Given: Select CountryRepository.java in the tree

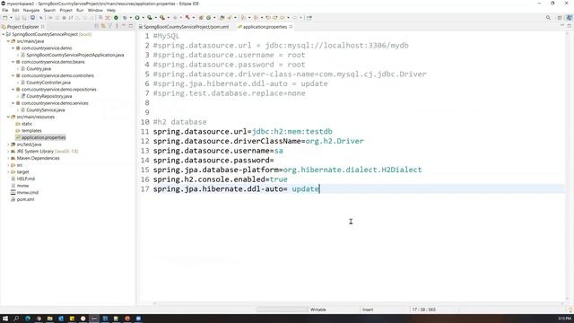Looking at the screenshot, I should coord(49,96).
